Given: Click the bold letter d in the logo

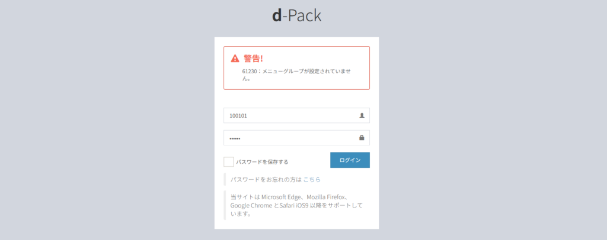Looking at the screenshot, I should 276,16.
